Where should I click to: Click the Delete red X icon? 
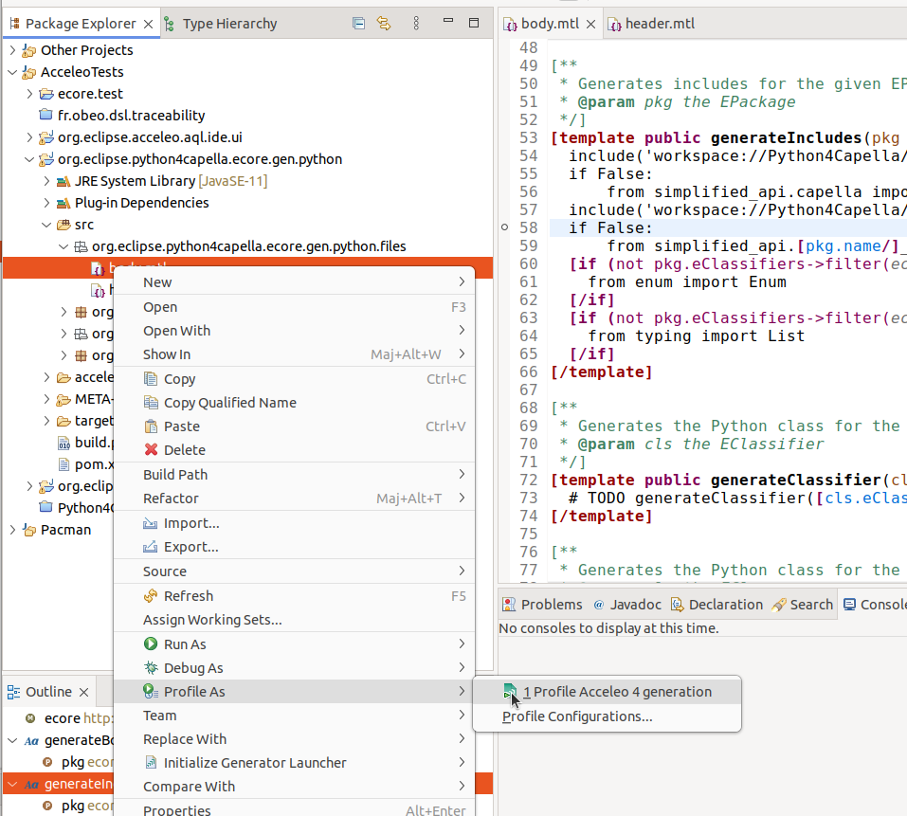pyautogui.click(x=151, y=450)
